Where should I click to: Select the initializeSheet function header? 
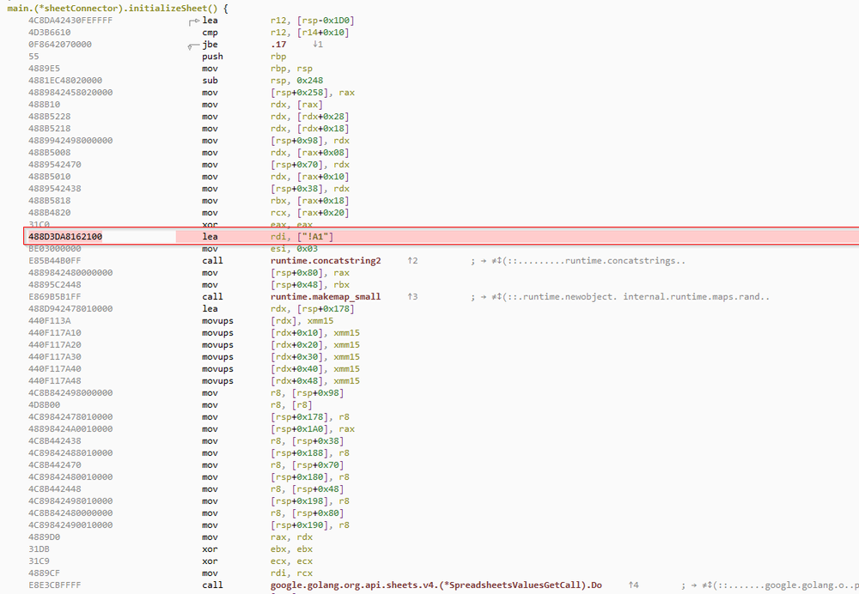(118, 9)
